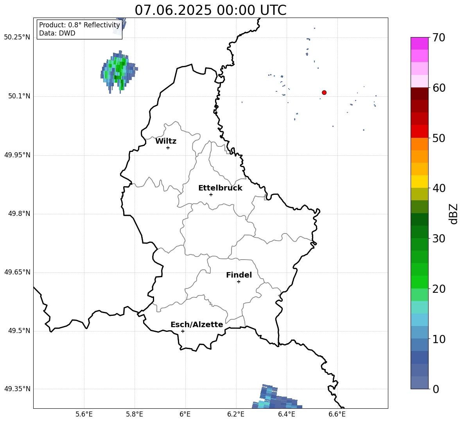The height and width of the screenshot is (422, 463).
Task: Click the dBZ colorbar axis label
Action: (x=454, y=214)
